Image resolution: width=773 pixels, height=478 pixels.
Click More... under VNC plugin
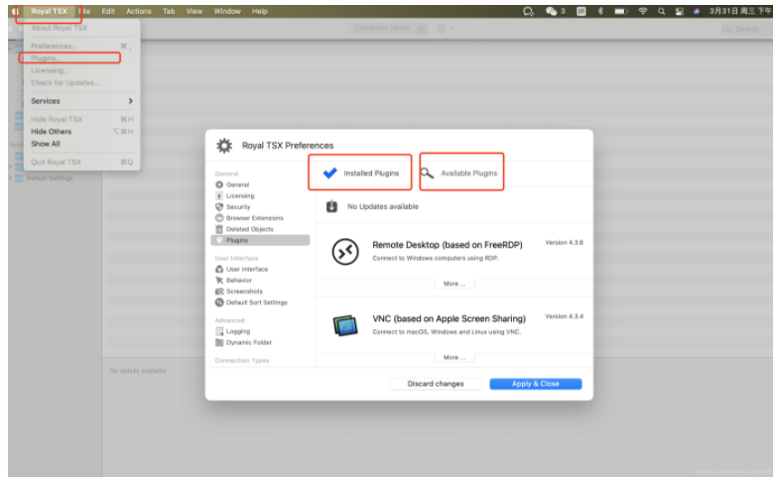coord(454,357)
